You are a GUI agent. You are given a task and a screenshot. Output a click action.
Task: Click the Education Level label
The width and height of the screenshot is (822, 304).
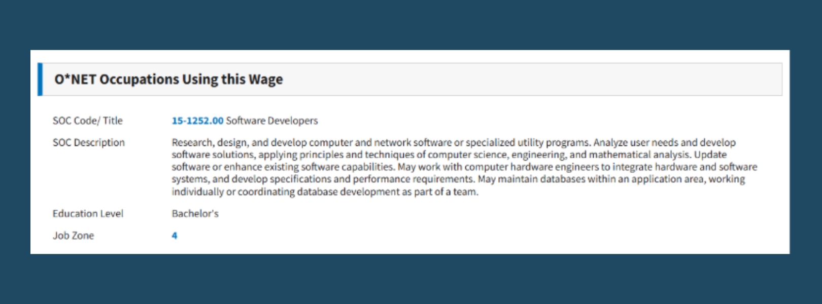click(x=88, y=213)
